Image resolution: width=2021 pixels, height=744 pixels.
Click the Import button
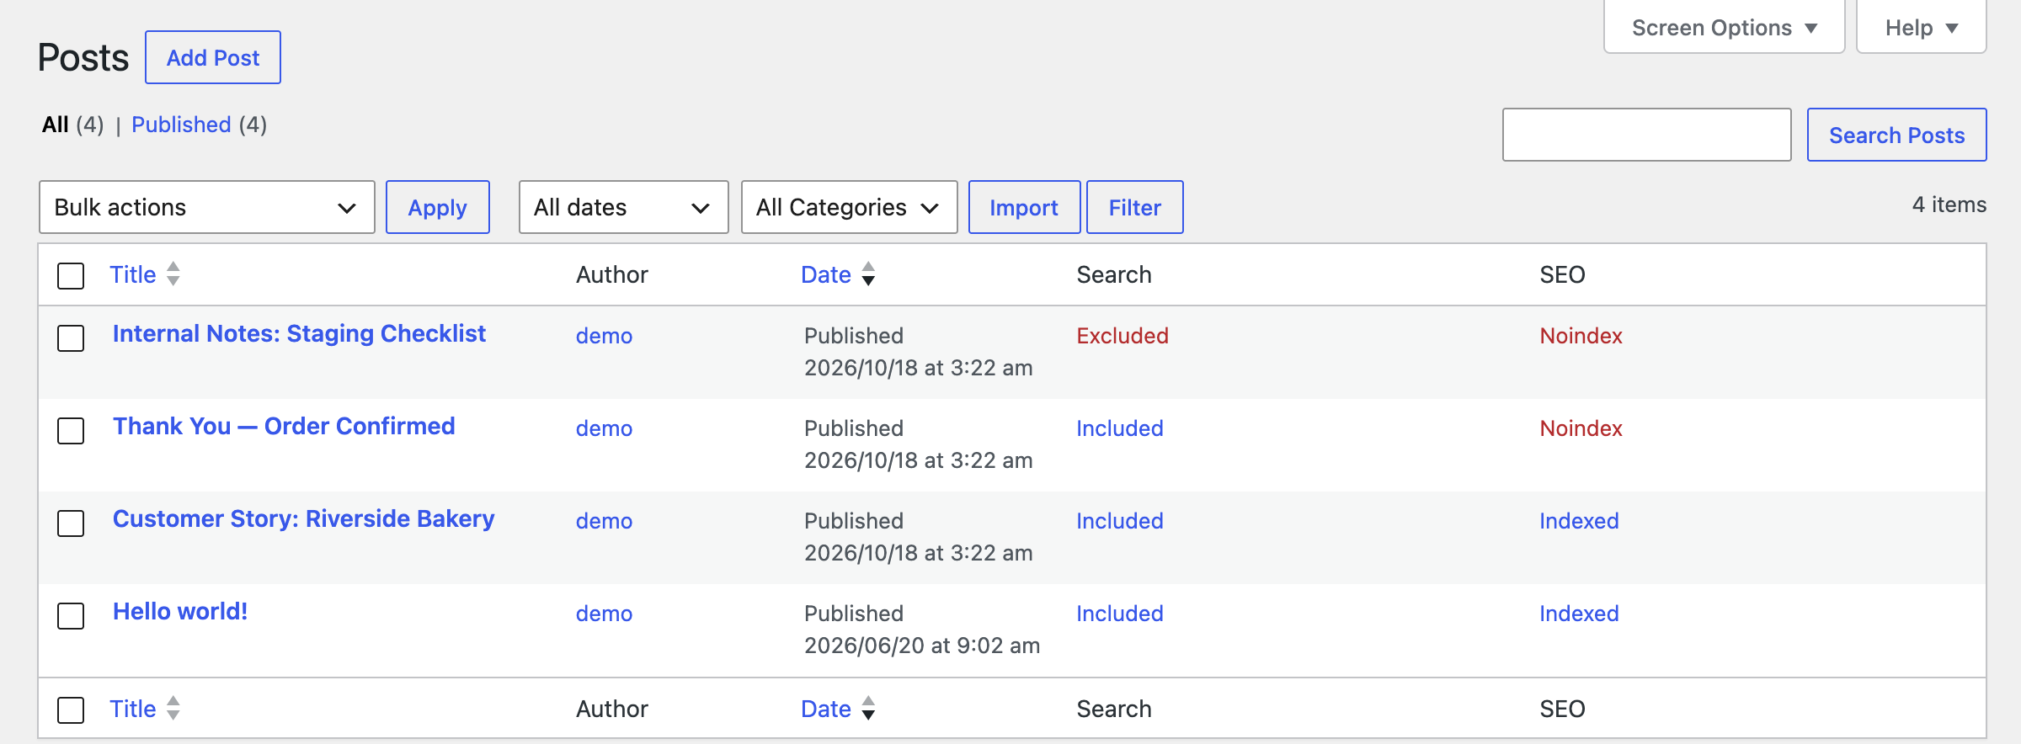pyautogui.click(x=1024, y=207)
